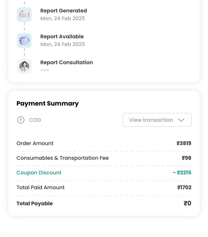Tap the ₹2215 coupon discount value
This screenshot has width=208, height=237.
pos(182,173)
